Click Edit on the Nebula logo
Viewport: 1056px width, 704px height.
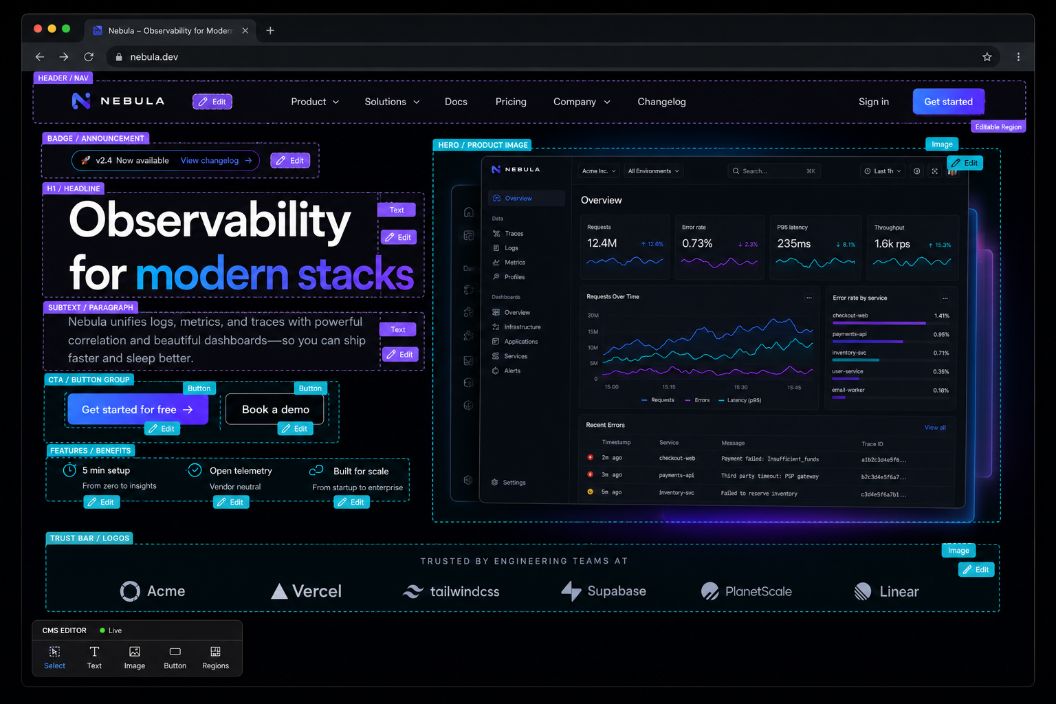[212, 102]
